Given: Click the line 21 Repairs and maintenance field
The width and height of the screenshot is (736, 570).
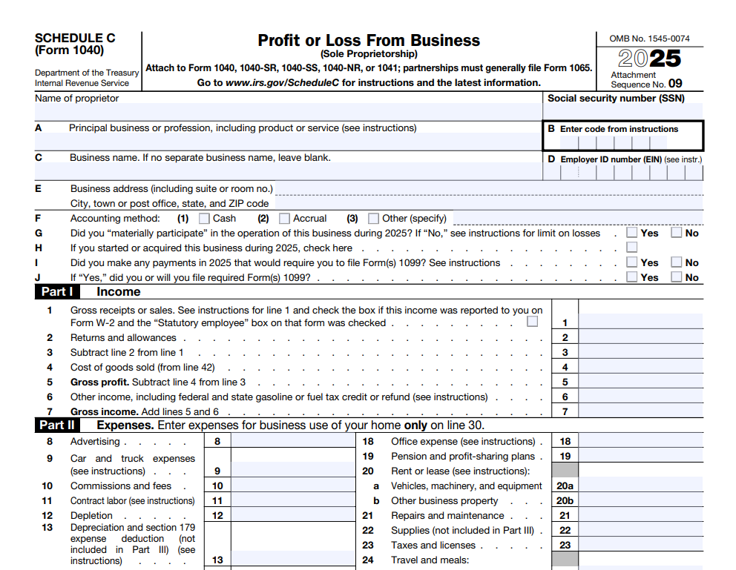Looking at the screenshot, I should (x=641, y=514).
